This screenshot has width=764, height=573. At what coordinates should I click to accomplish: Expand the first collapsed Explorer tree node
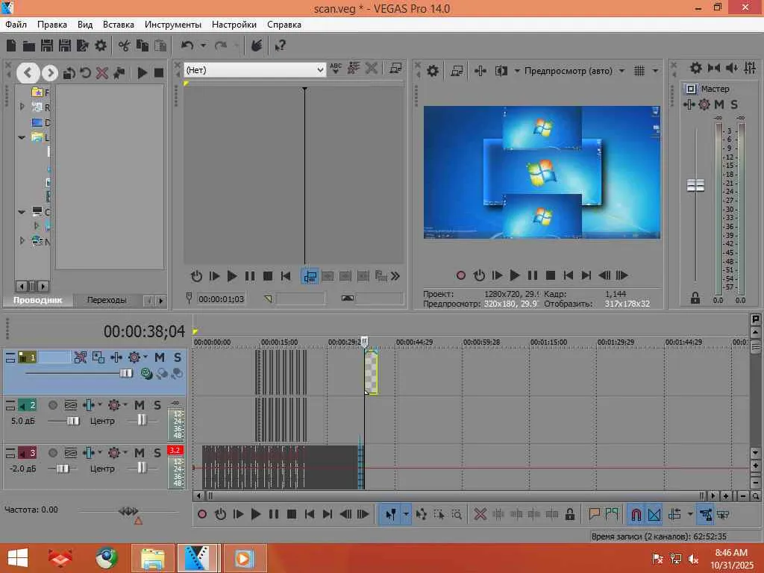(22, 106)
